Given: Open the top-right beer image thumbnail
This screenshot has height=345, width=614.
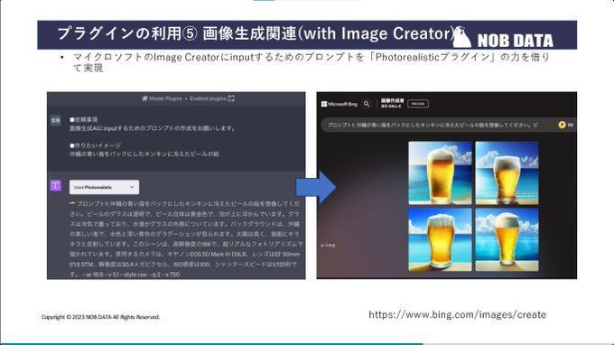Looking at the screenshot, I should click(507, 173).
